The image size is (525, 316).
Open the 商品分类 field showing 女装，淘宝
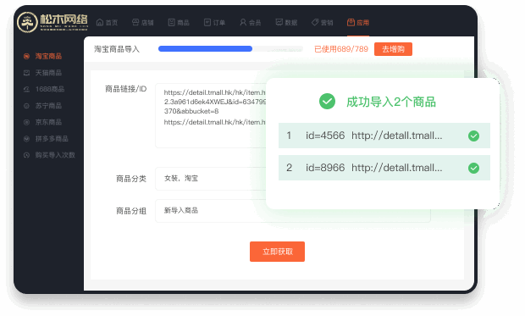(x=211, y=179)
